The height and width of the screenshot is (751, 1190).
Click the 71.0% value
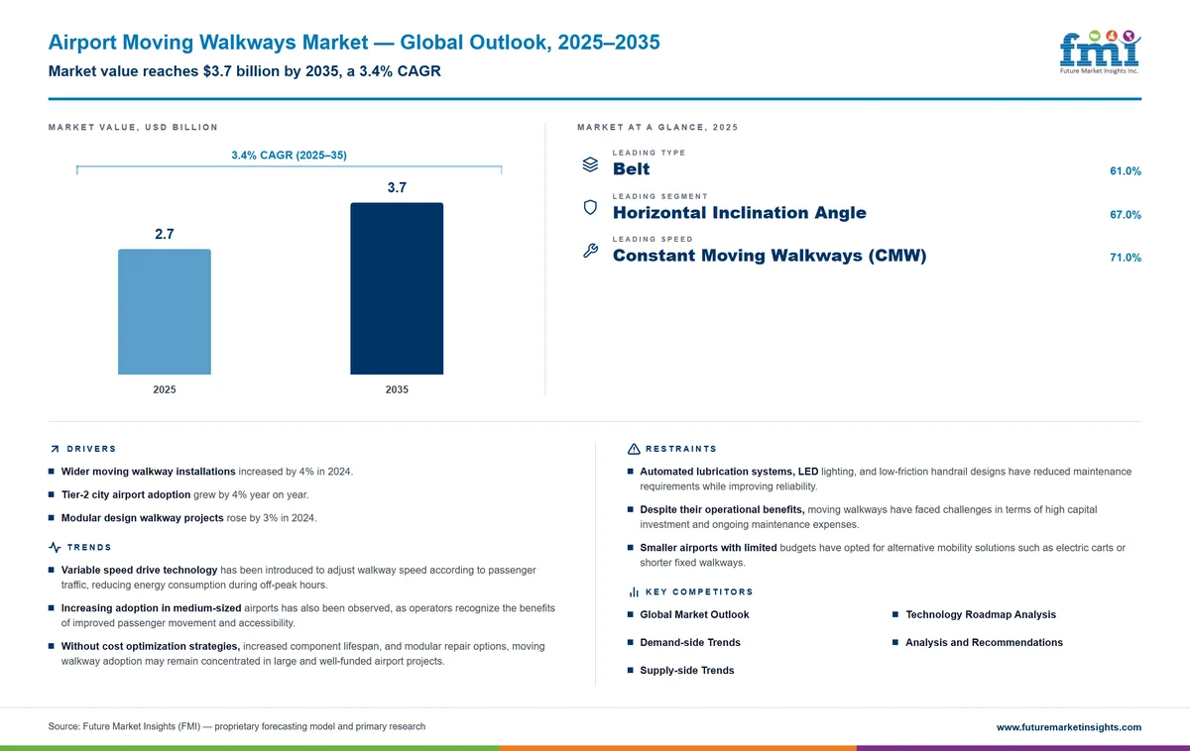(1126, 258)
